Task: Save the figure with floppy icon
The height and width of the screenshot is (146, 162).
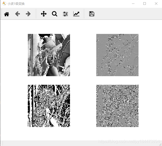Action: [x=92, y=14]
